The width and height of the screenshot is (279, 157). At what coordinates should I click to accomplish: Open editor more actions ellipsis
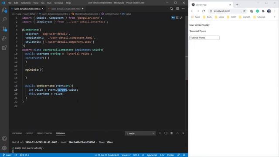point(183,9)
